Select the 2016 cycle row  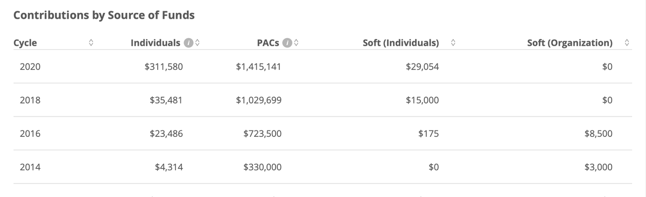click(323, 134)
